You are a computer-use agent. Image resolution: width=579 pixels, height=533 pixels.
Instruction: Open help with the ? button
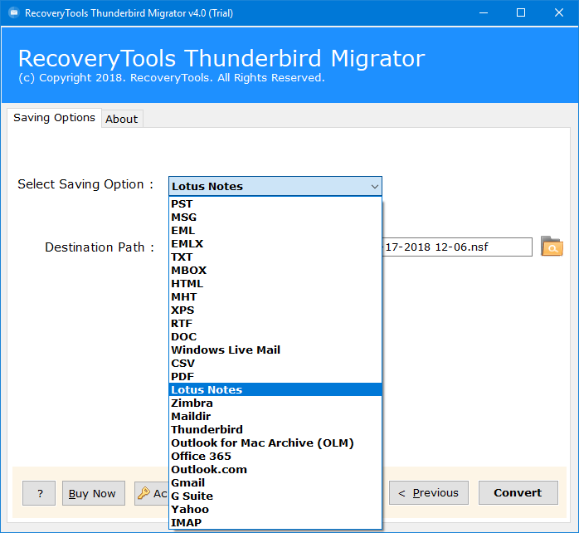pos(39,493)
